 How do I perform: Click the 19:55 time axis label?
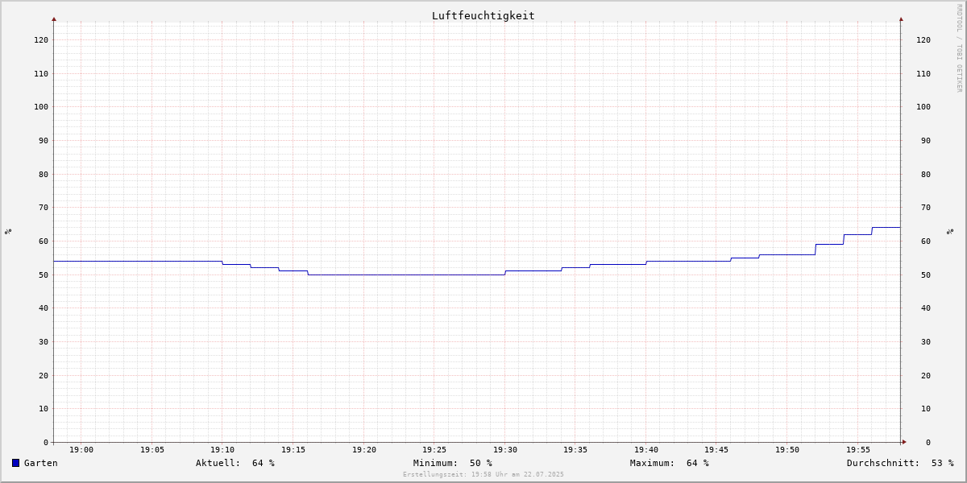(858, 450)
